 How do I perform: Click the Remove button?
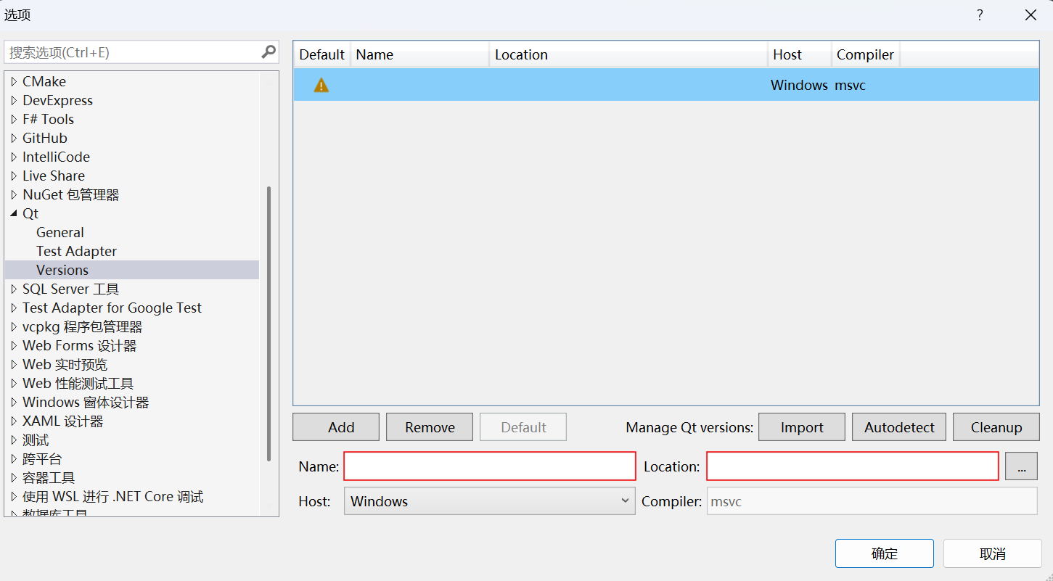click(429, 427)
